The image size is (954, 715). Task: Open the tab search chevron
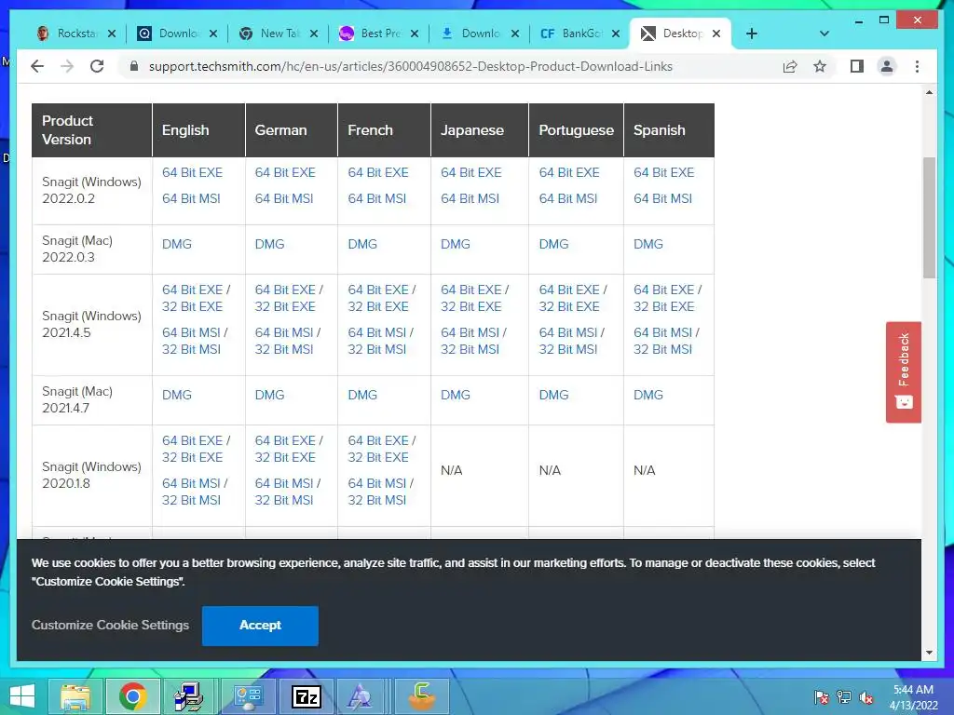[825, 34]
